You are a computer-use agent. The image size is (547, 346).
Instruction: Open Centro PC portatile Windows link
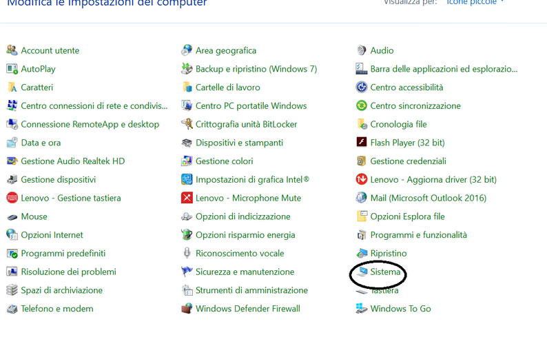click(x=251, y=105)
